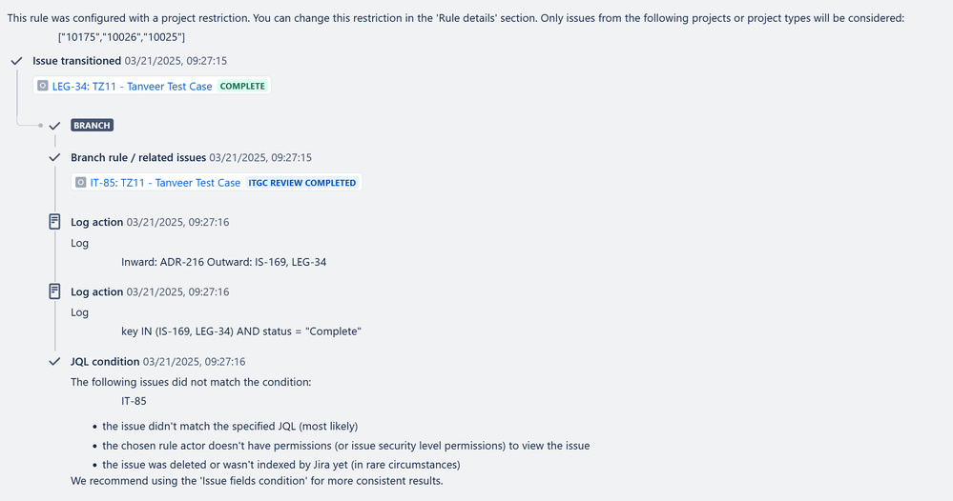Click the issue type icon for IT-85

point(80,183)
